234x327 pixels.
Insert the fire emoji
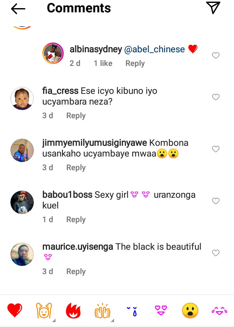coord(73,310)
